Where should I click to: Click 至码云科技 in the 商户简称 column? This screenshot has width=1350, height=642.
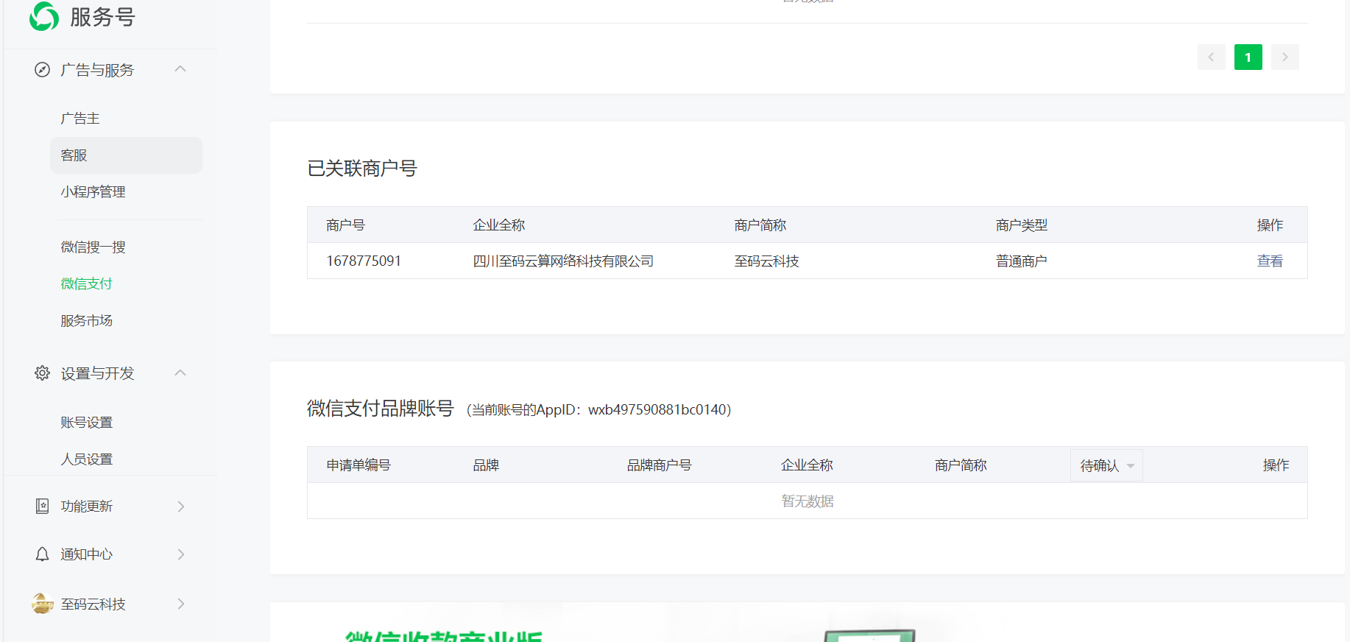(766, 261)
